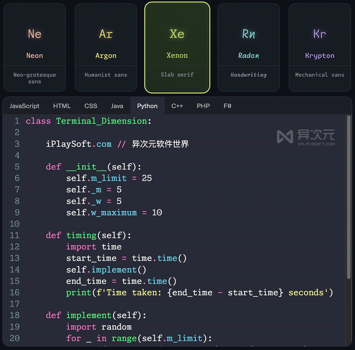Click the iPlaySoft.com text in the code

[78, 144]
